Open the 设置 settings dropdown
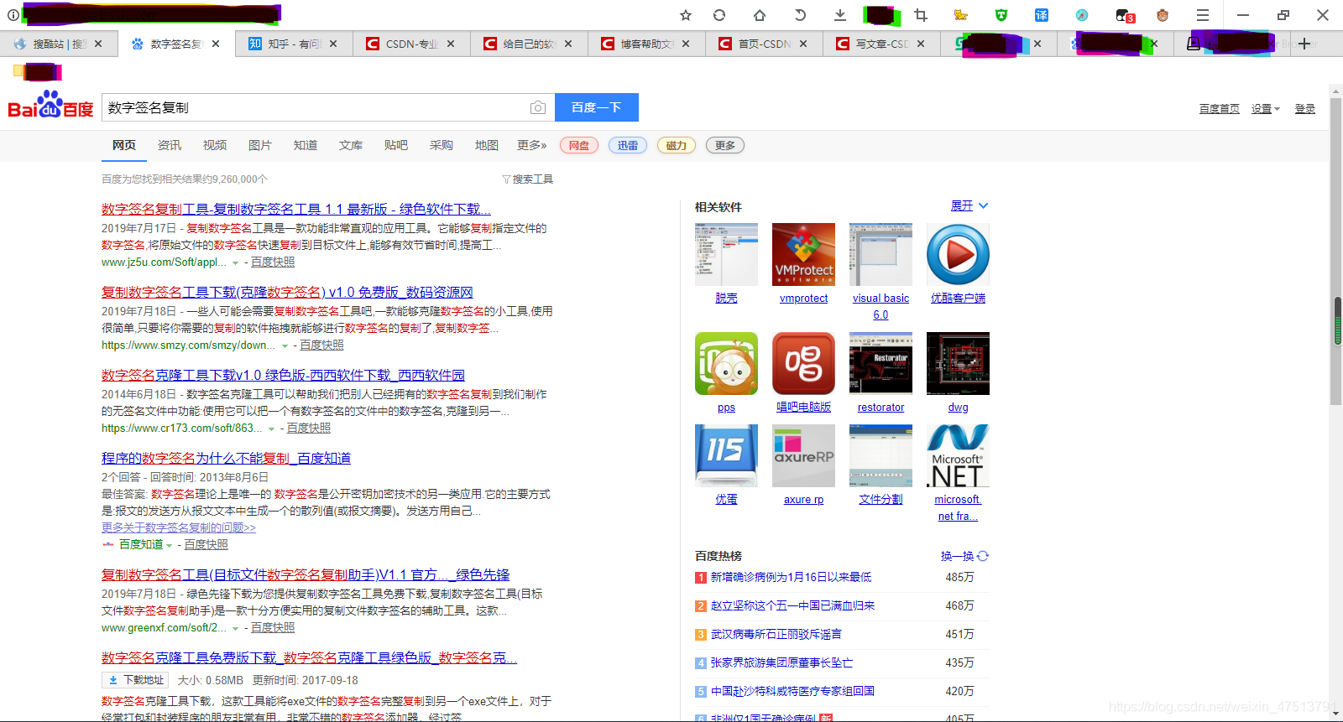Image resolution: width=1343 pixels, height=722 pixels. click(x=1266, y=109)
